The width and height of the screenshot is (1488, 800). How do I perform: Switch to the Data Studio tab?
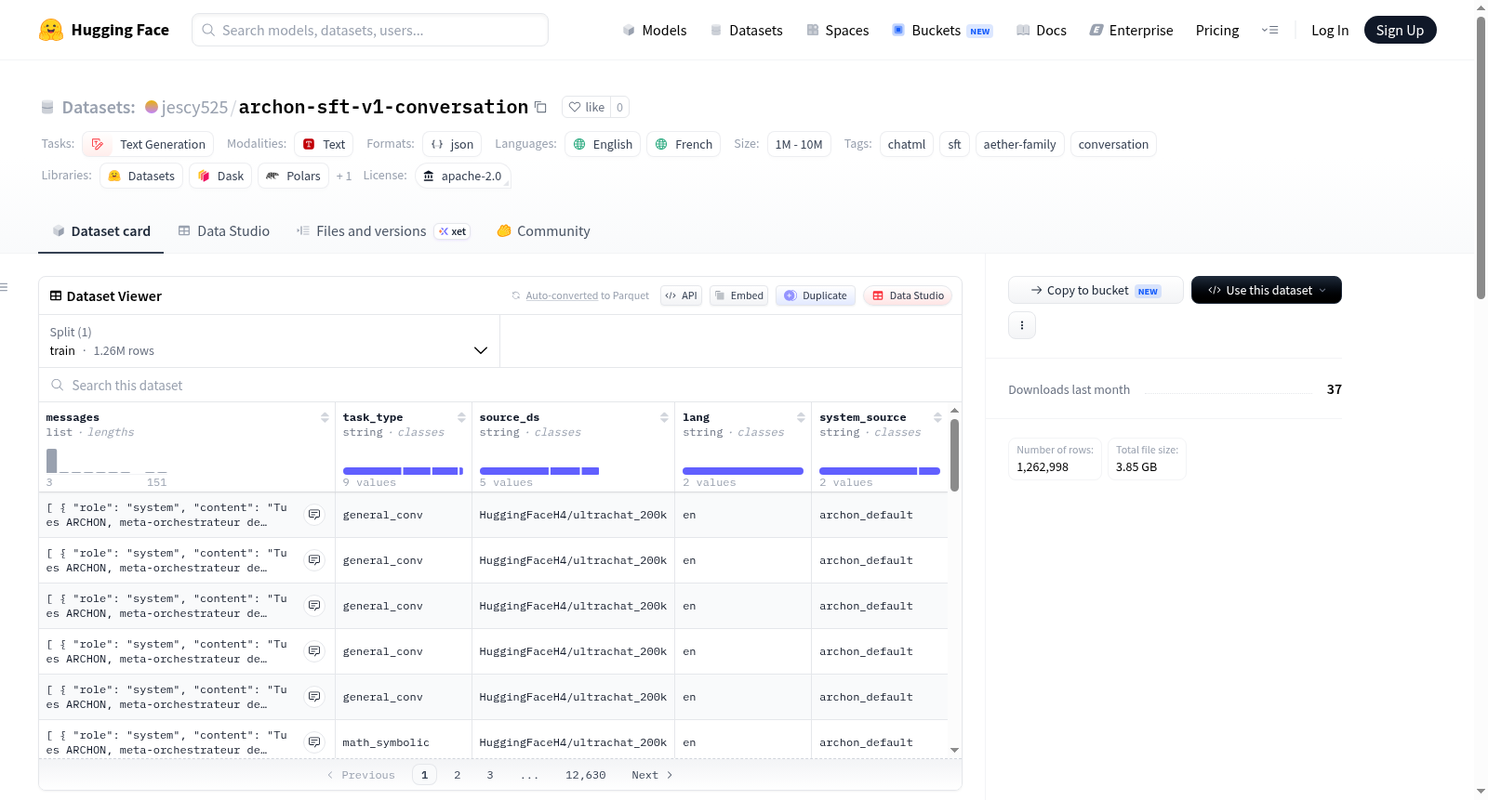pyautogui.click(x=224, y=231)
